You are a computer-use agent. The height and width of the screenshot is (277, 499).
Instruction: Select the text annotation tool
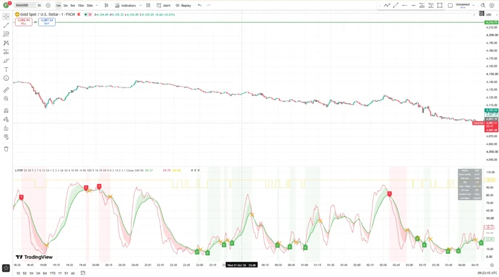coord(6,69)
